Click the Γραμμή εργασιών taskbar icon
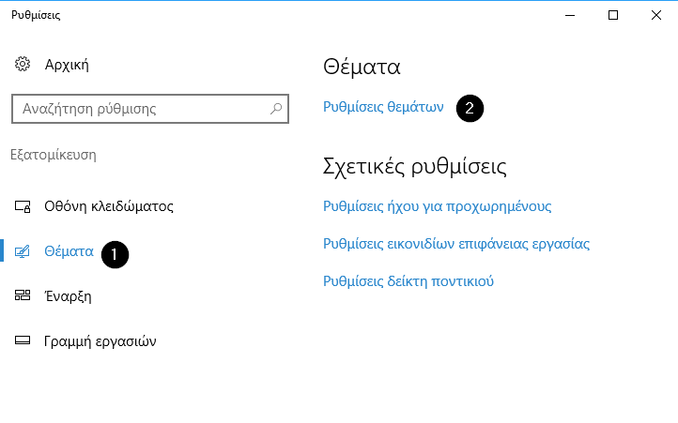 tap(23, 340)
